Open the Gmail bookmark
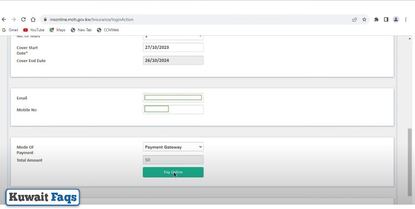This screenshot has height=209, width=415. click(x=10, y=30)
